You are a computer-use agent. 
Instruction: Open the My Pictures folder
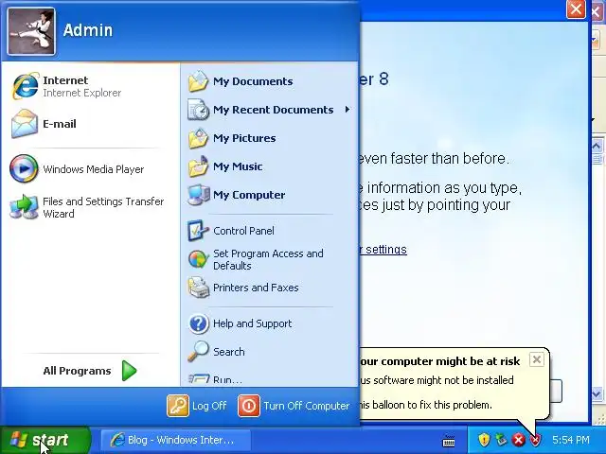[x=232, y=138]
